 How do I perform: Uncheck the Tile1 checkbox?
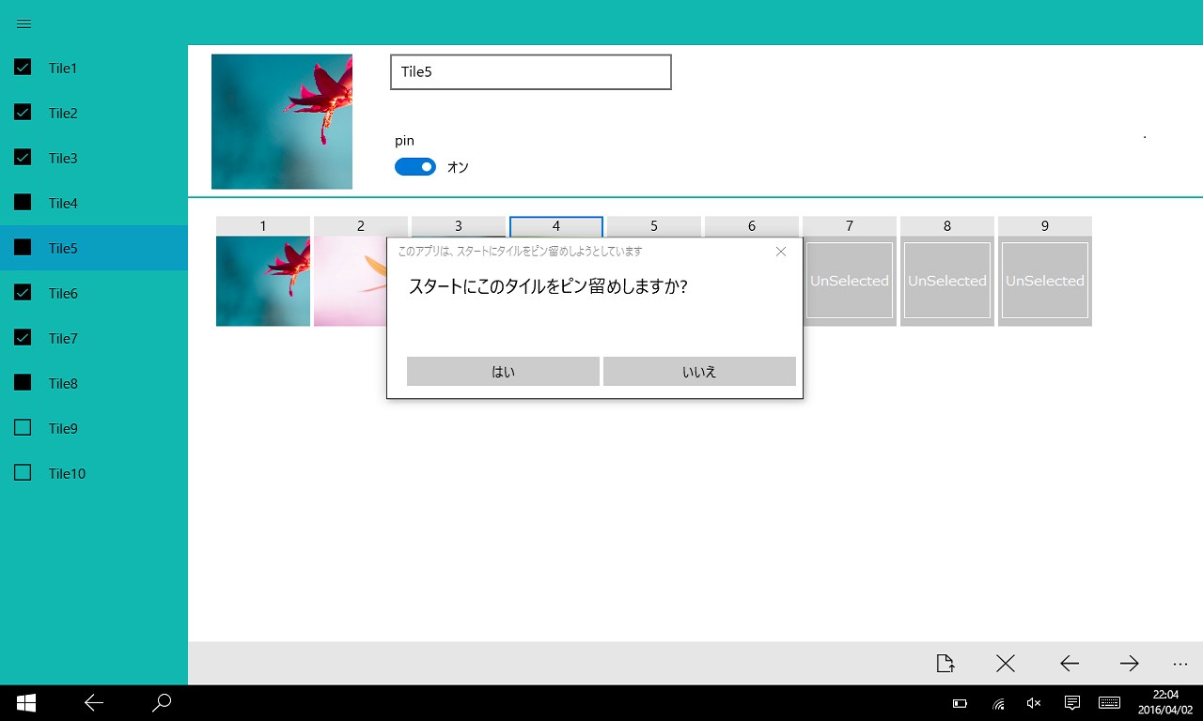pos(23,68)
